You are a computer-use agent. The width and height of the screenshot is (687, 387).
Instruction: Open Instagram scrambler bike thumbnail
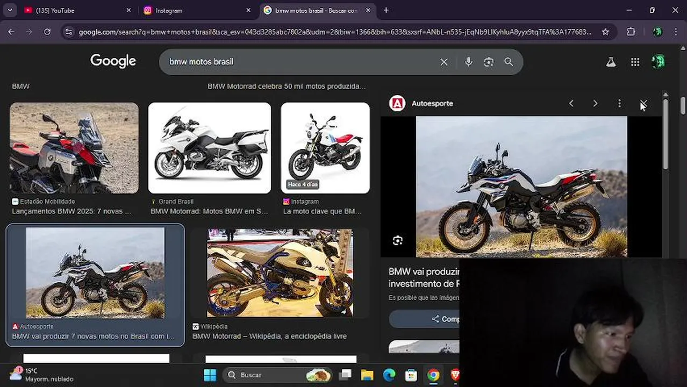point(325,148)
